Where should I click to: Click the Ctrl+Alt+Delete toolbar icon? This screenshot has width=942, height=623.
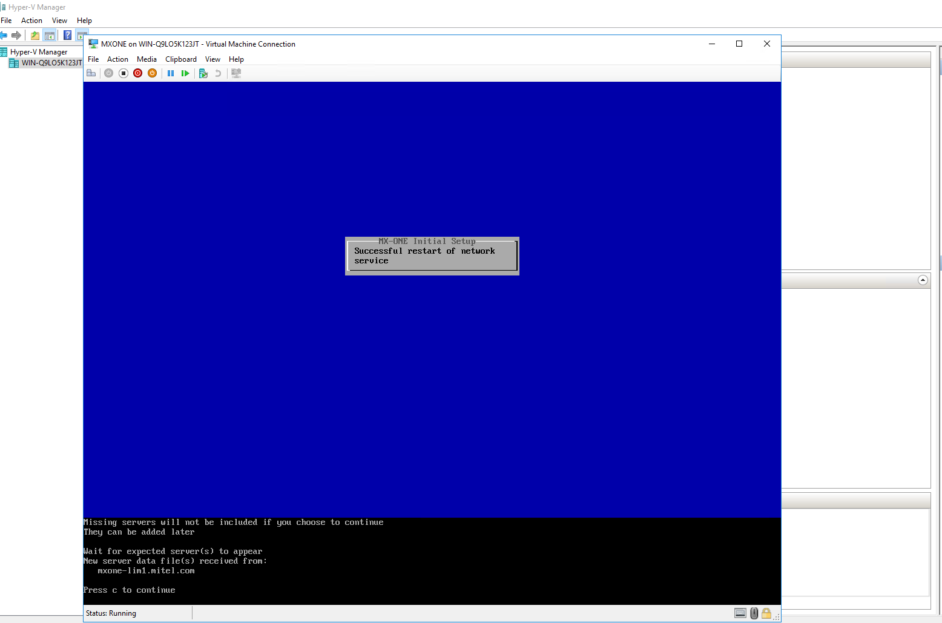(91, 73)
